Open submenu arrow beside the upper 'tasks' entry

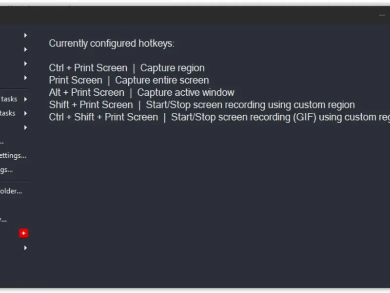tap(25, 99)
